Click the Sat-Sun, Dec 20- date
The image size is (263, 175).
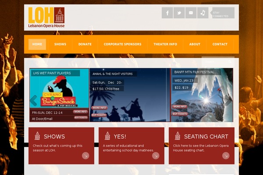(x=107, y=83)
